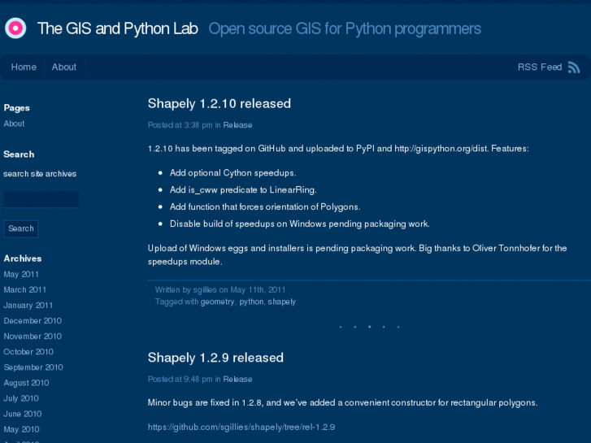Click the 'Posted at 9:48 pm' text
Screen dimensions: 591x443
[x=180, y=380]
